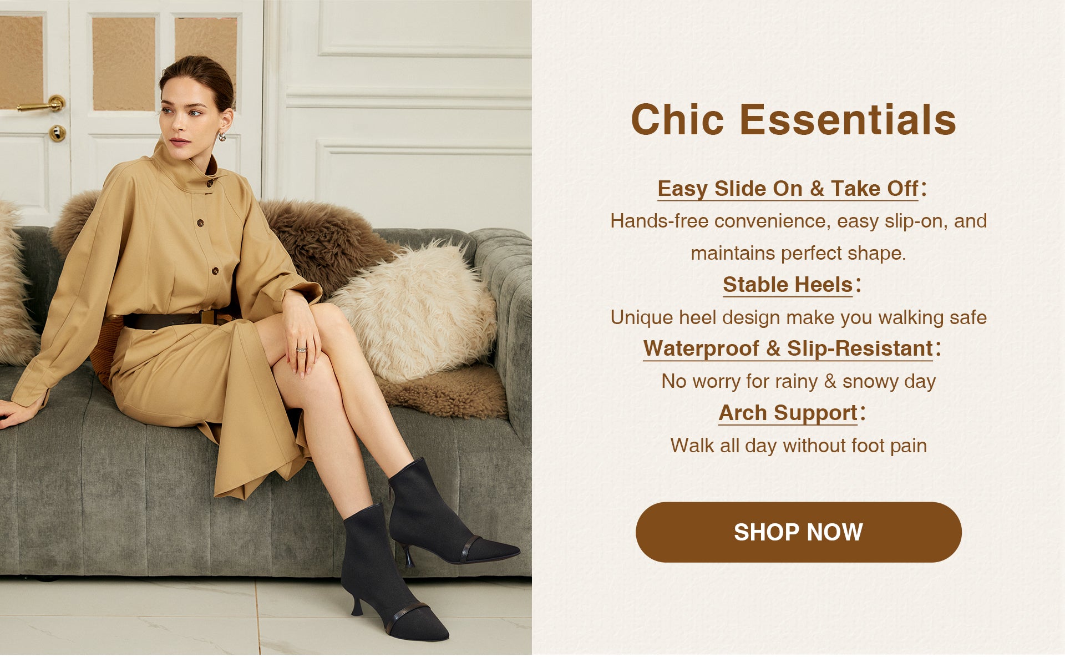
Task: Click the Waterproof & Slip-Resistant heading
Action: pos(788,348)
